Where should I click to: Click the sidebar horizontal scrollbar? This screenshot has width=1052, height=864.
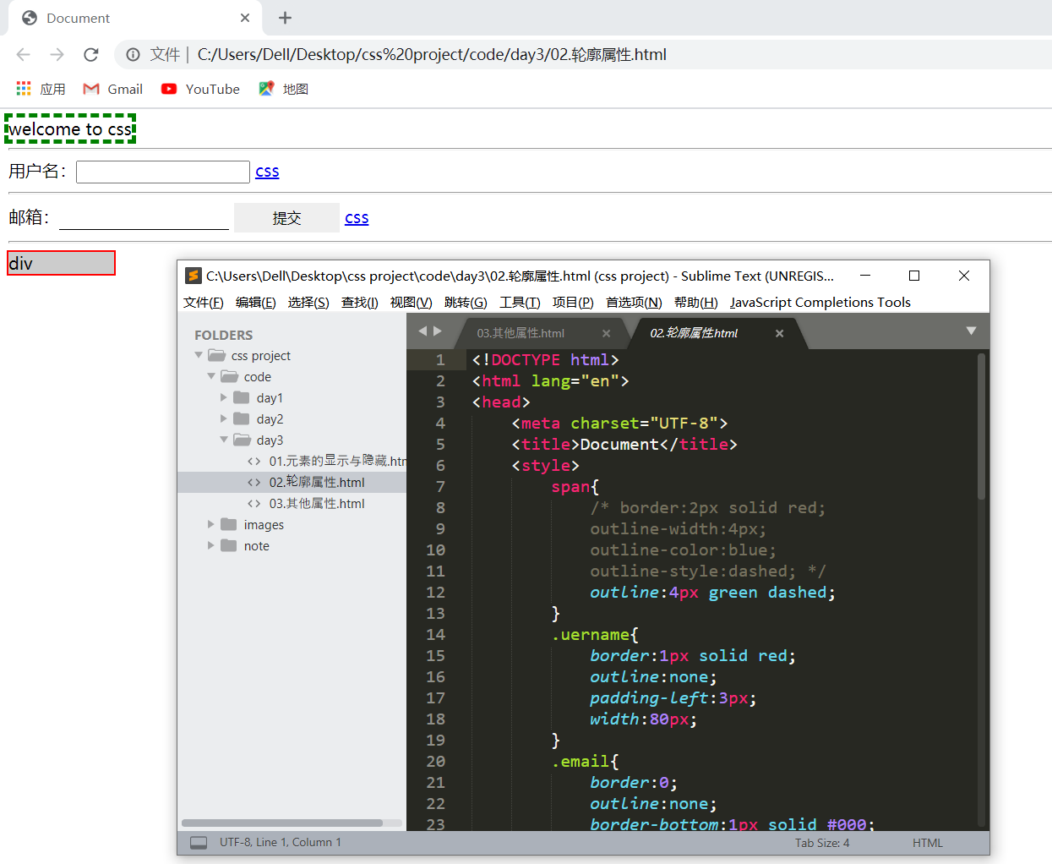coord(282,823)
